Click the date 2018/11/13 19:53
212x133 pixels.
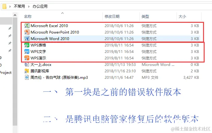click(120, 64)
